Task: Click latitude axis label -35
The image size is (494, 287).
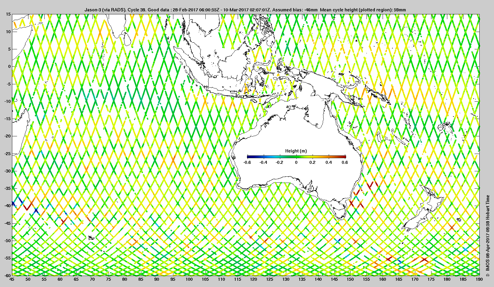Action: [7, 188]
